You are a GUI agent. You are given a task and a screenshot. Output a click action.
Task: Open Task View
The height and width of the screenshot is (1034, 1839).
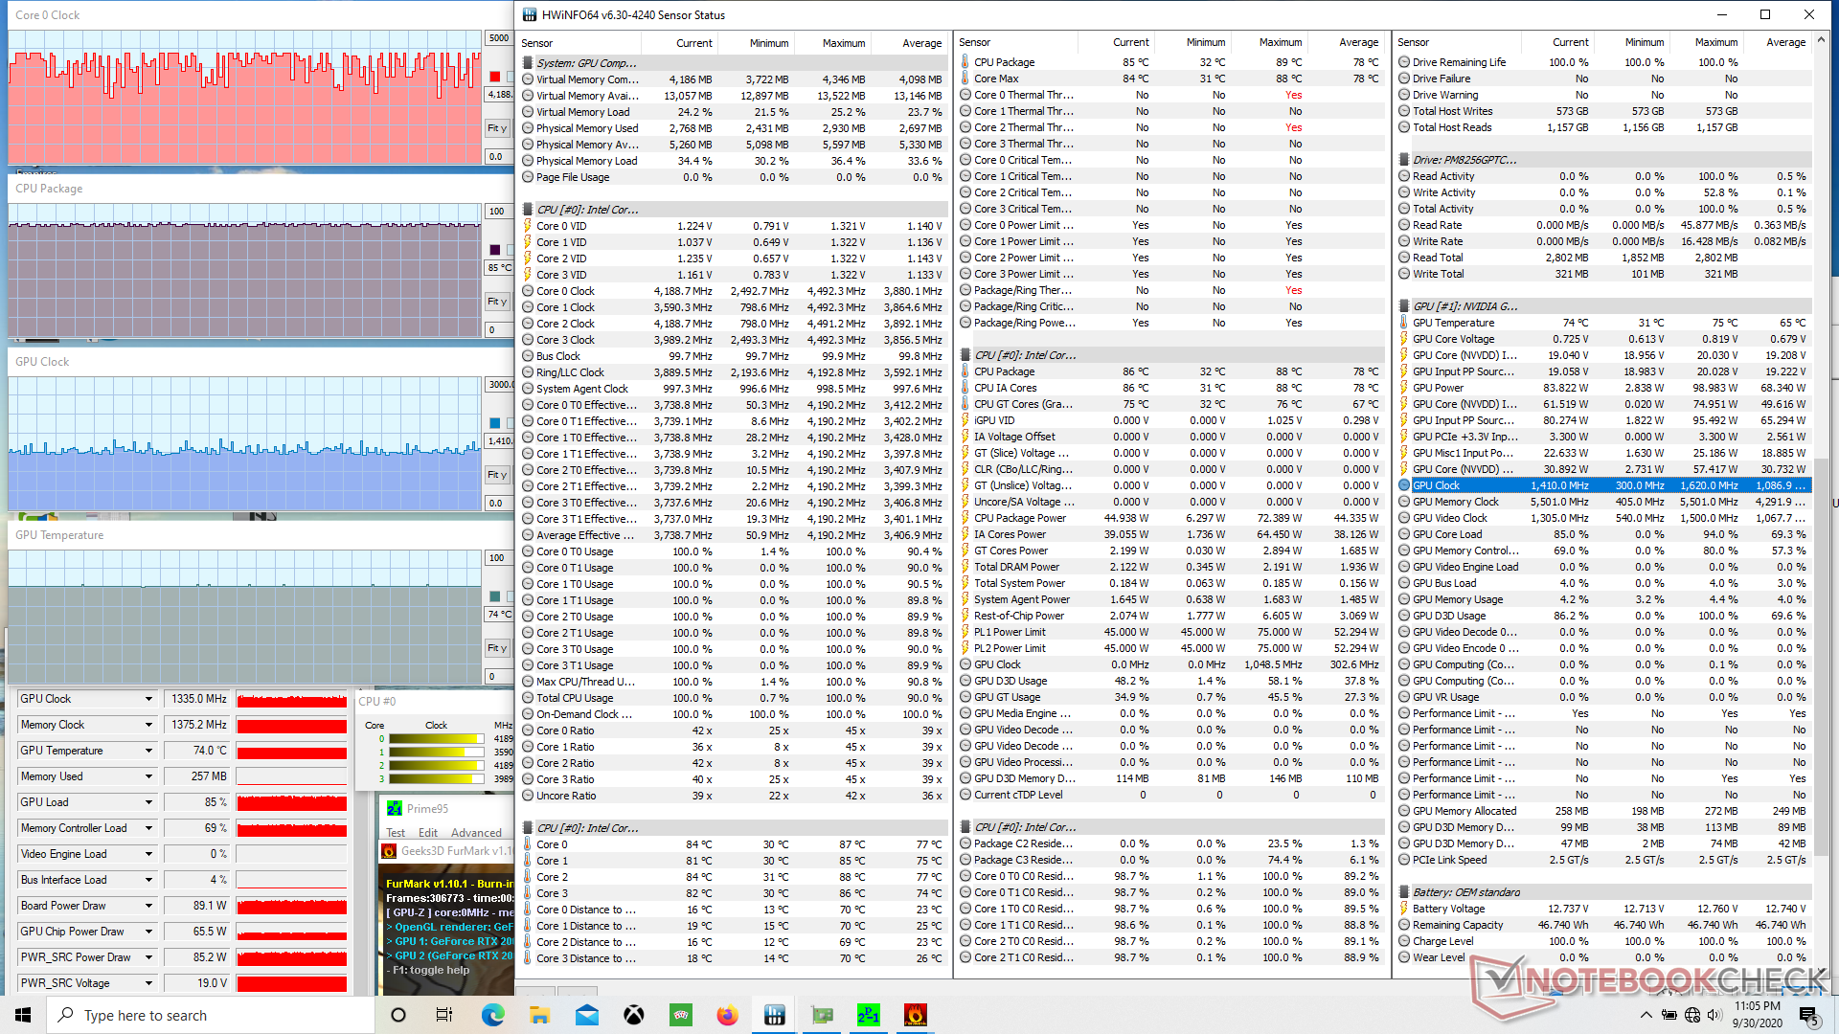click(444, 1015)
